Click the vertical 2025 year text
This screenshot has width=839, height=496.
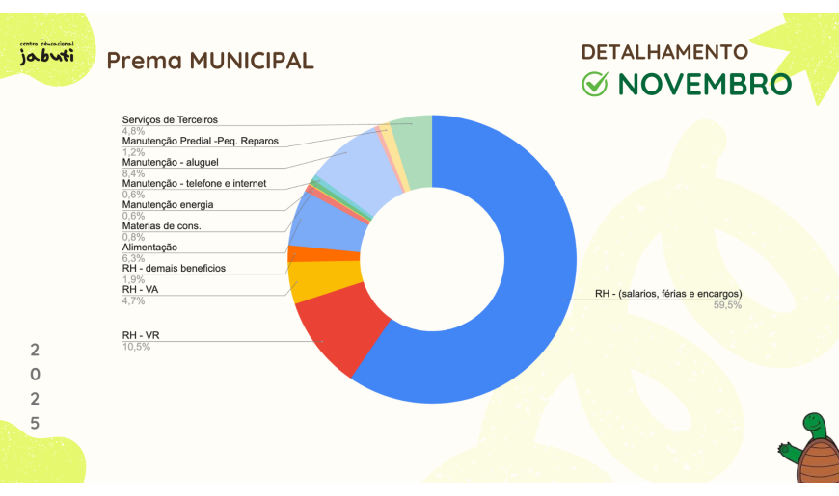click(x=35, y=385)
